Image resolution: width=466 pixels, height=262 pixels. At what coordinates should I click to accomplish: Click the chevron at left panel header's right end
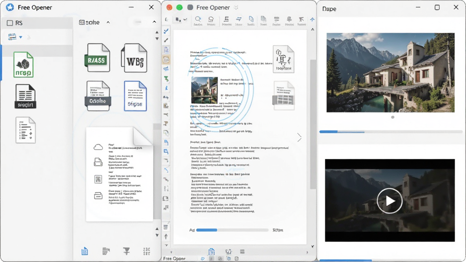(154, 22)
